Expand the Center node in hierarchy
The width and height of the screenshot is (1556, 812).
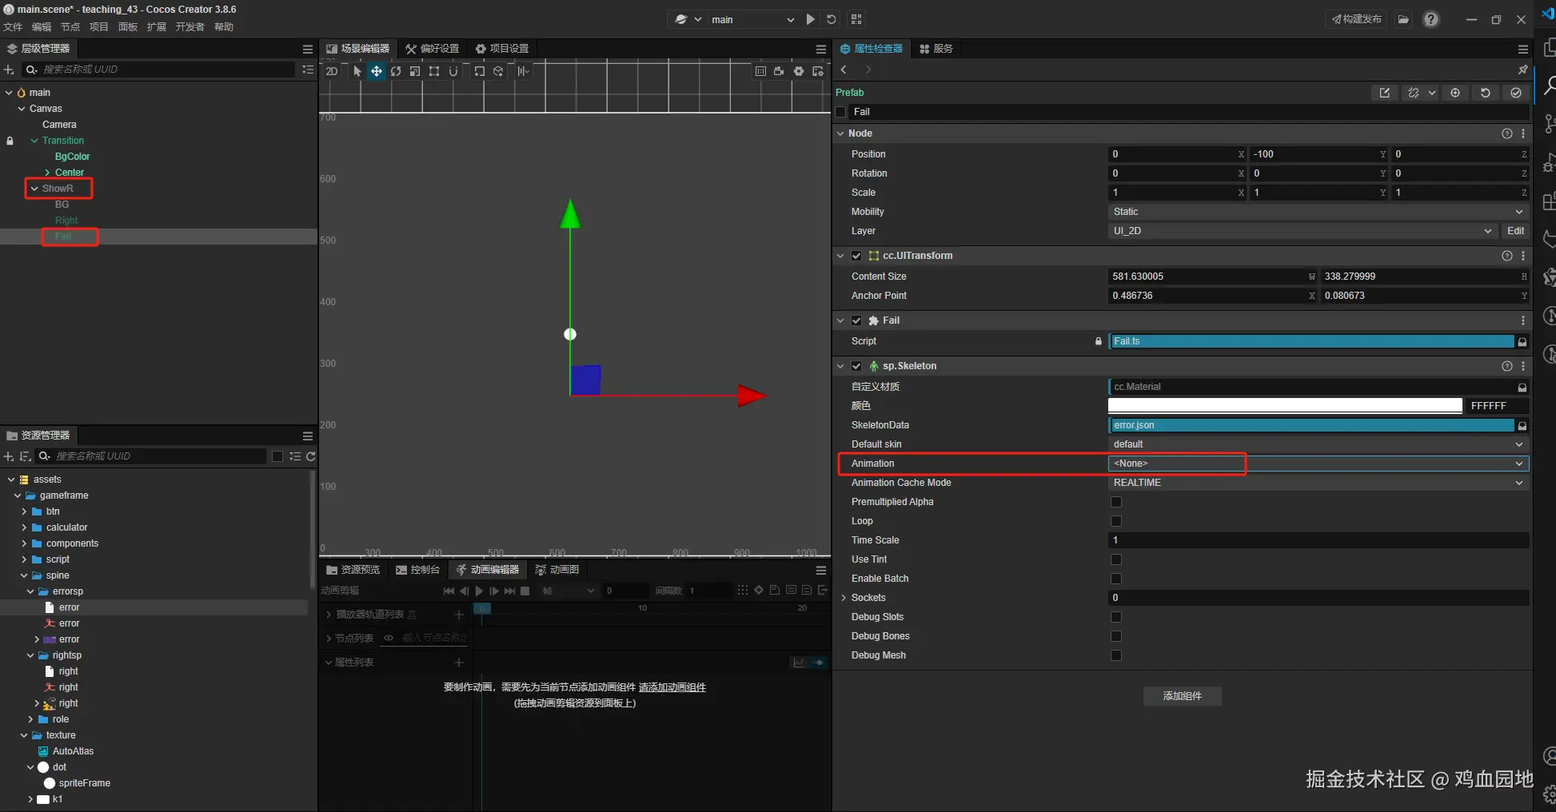click(47, 173)
